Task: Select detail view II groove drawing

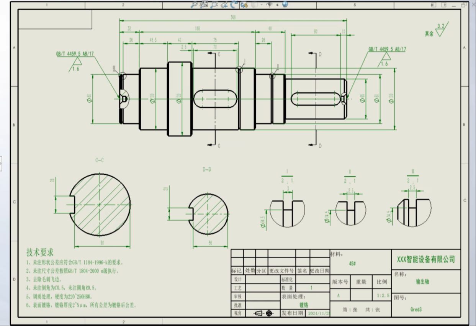Action: (x=350, y=213)
